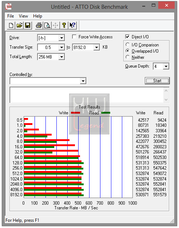Click the description box scroll up arrow

pyautogui.click(x=166, y=91)
